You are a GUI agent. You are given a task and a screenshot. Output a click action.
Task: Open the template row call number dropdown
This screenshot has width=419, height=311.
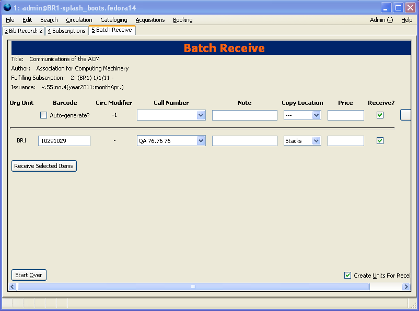tap(201, 115)
